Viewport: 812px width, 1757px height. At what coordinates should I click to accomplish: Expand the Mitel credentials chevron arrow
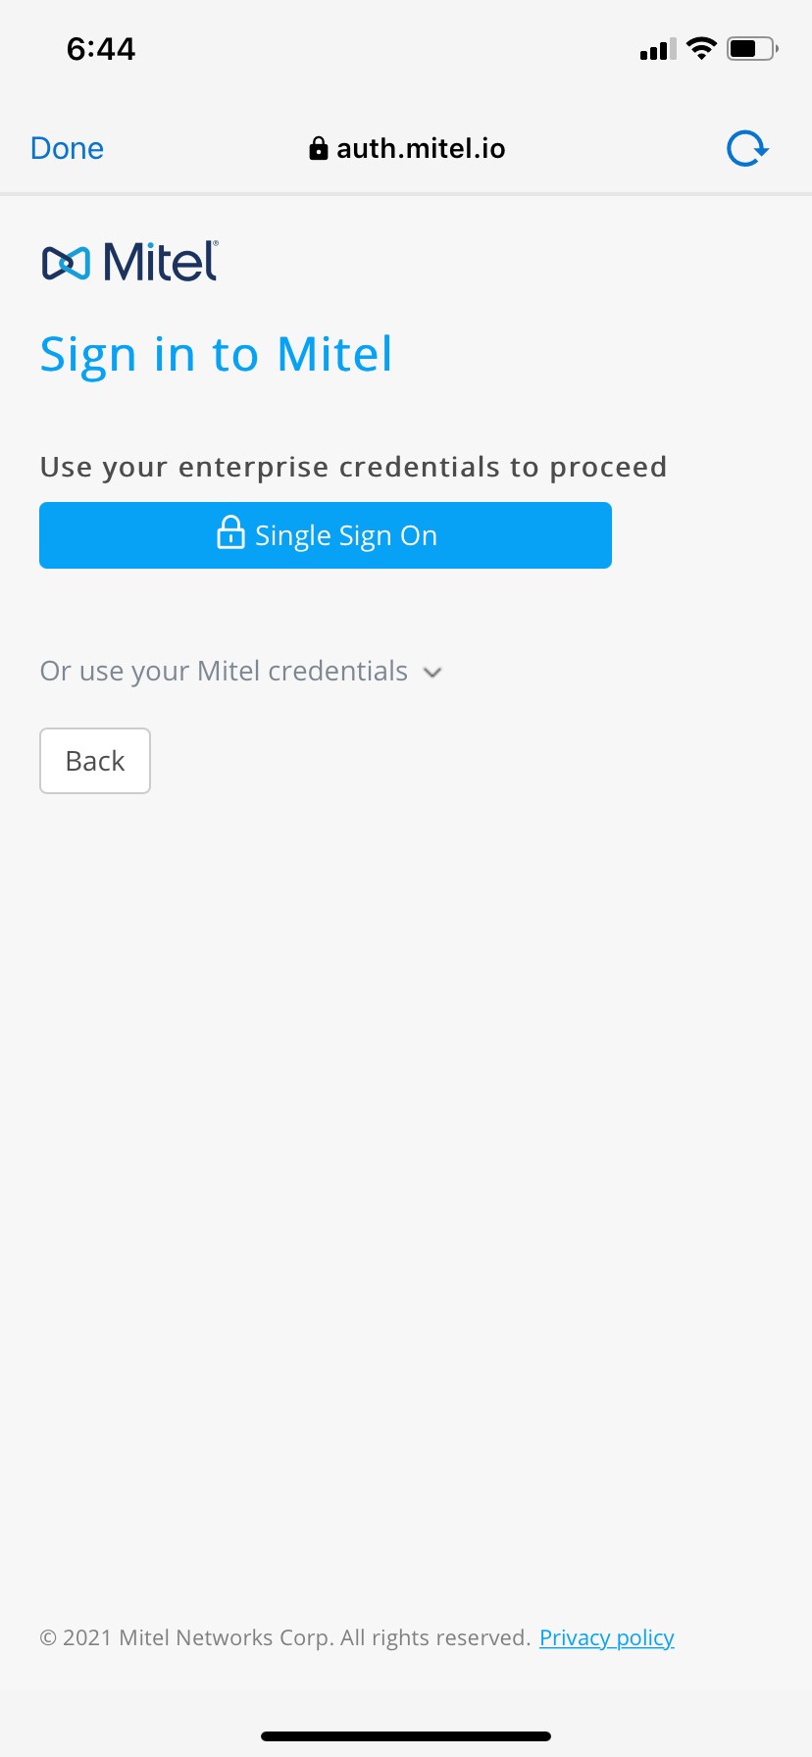pos(432,673)
